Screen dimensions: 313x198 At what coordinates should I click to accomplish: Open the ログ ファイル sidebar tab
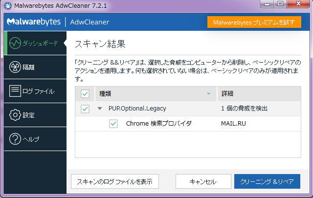click(35, 91)
